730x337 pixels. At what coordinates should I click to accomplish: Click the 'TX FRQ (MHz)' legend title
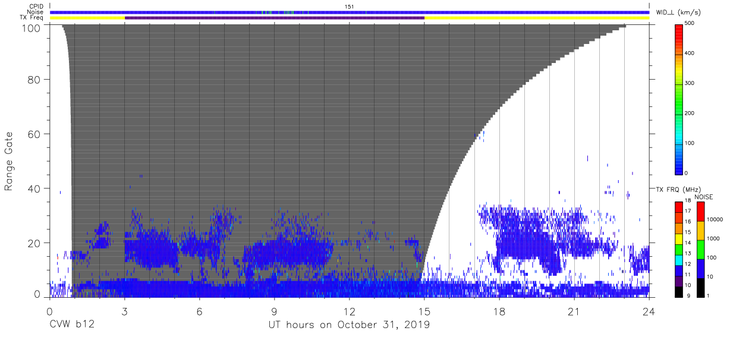(678, 190)
